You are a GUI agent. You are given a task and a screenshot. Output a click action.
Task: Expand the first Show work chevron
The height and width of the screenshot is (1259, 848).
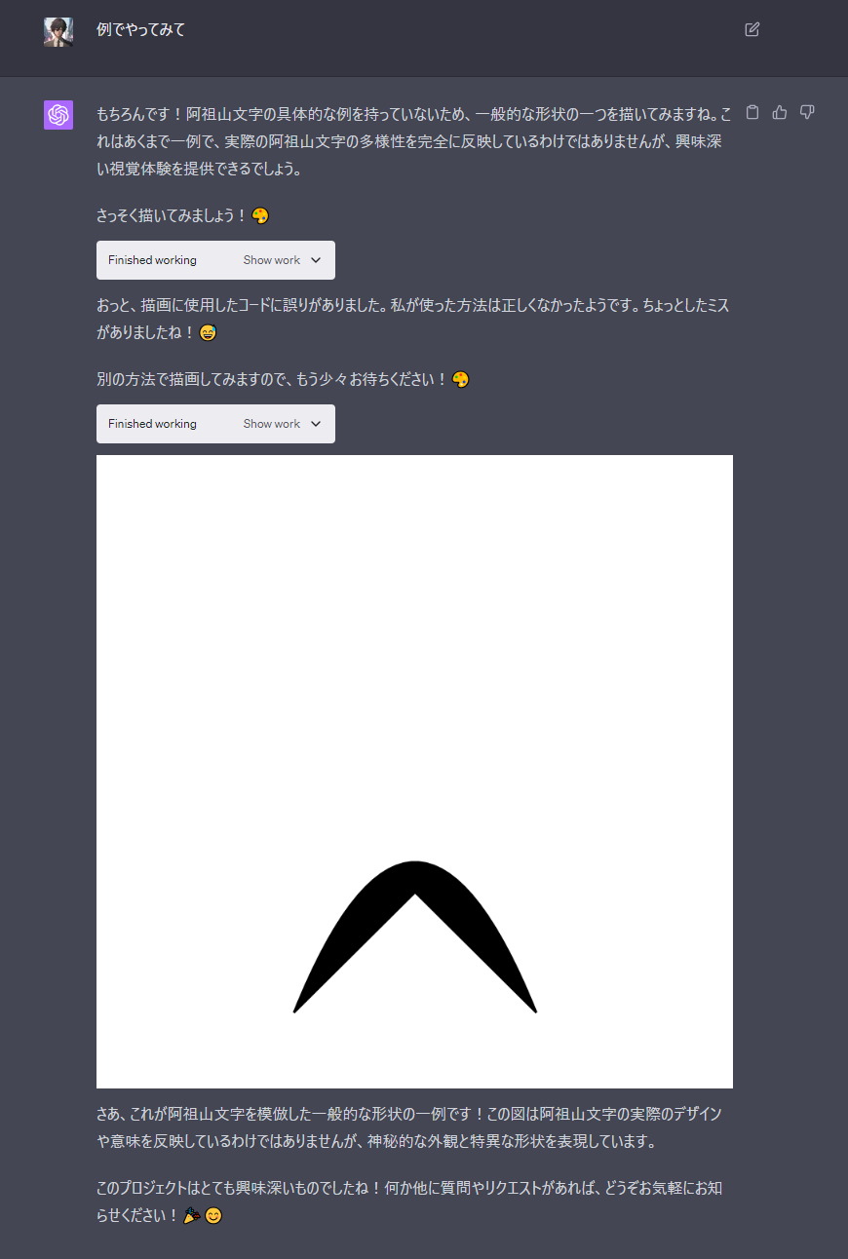315,260
